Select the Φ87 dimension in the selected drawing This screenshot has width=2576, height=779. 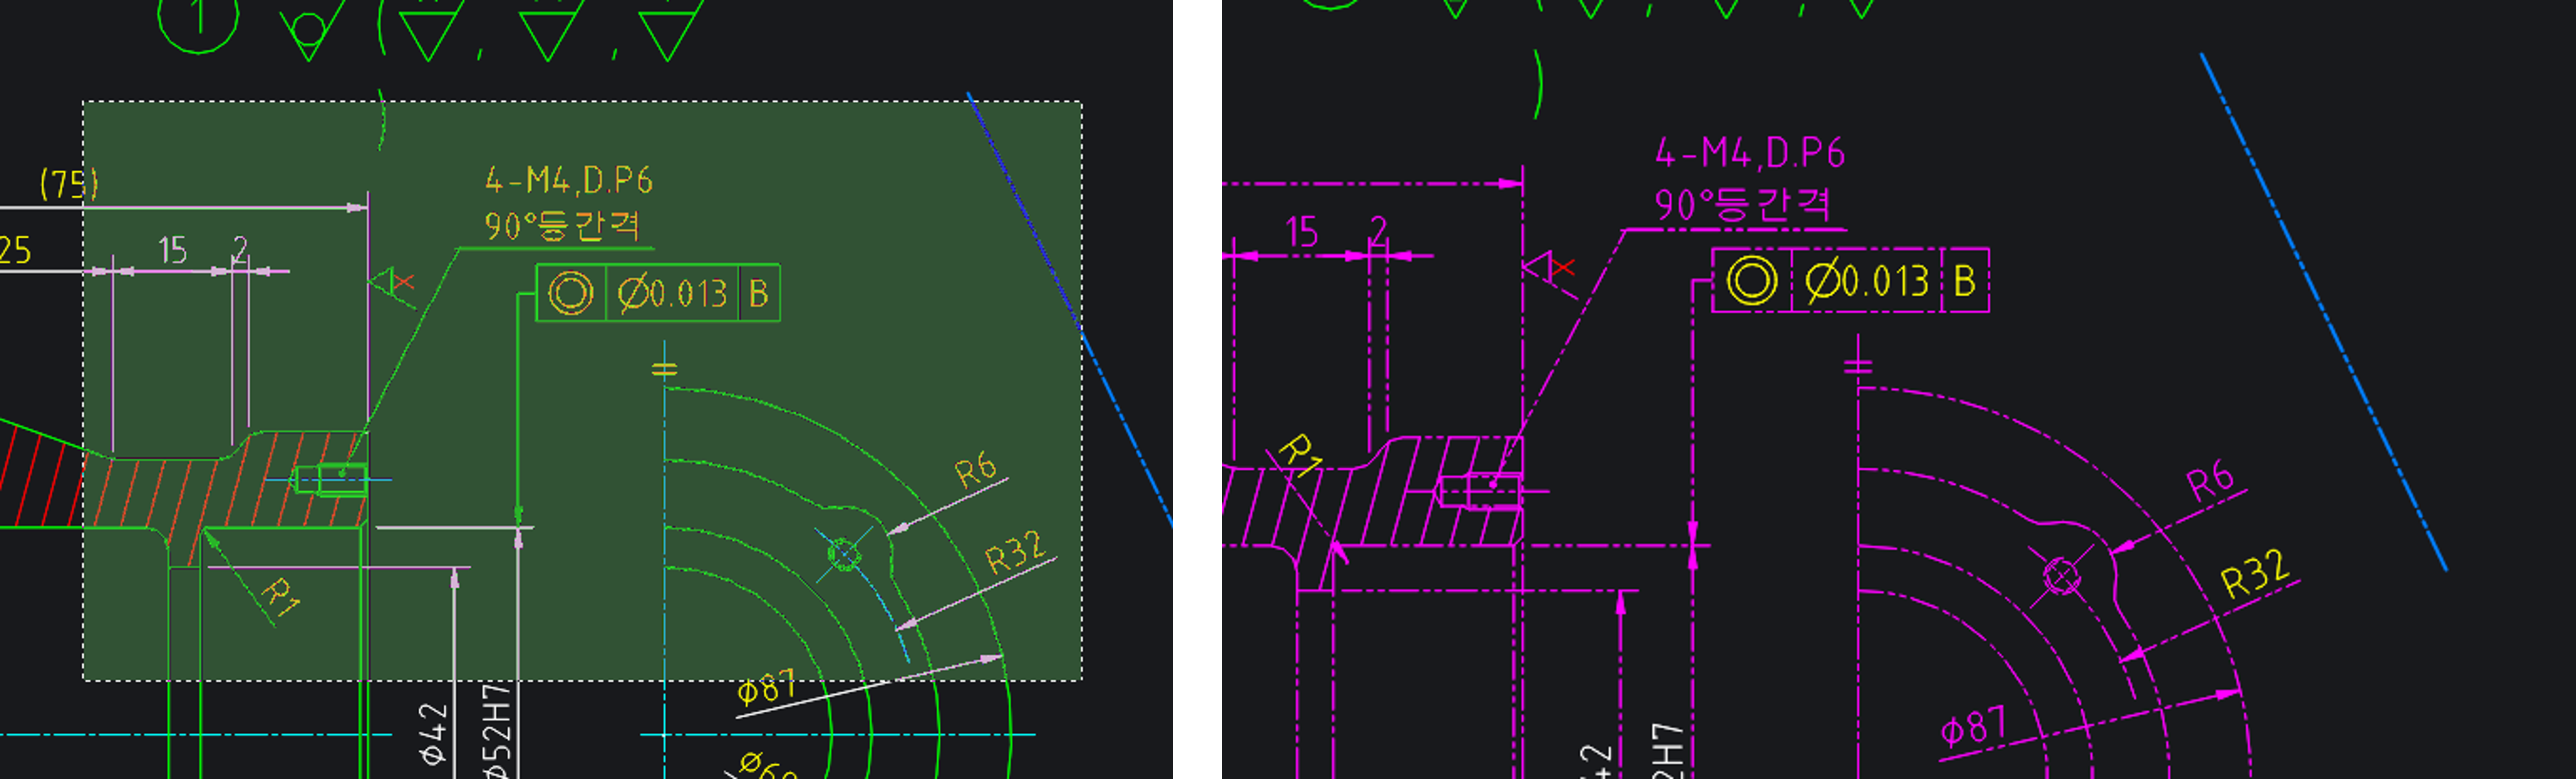click(766, 688)
